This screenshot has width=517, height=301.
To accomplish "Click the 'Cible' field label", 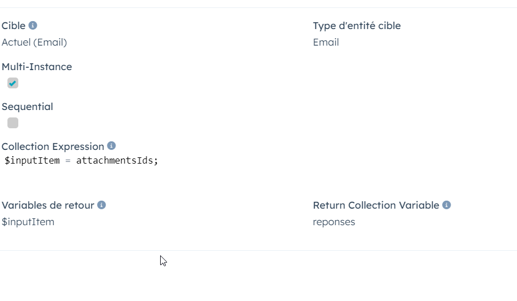I will pos(13,26).
